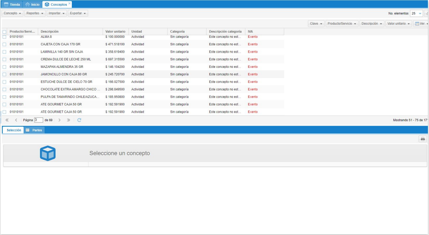Switch to the Inicio tab

[32, 4]
